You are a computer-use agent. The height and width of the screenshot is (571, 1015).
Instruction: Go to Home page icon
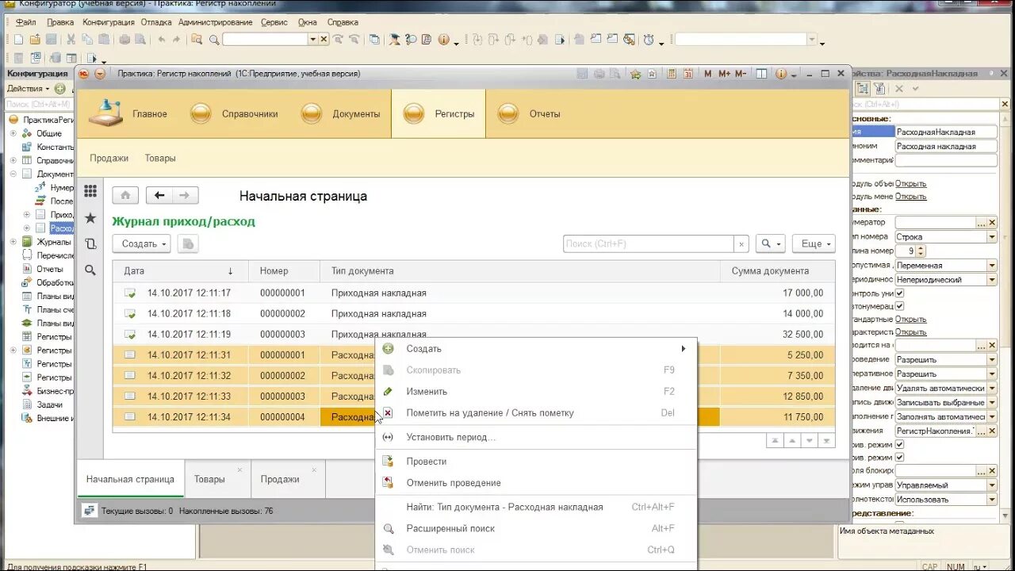125,195
